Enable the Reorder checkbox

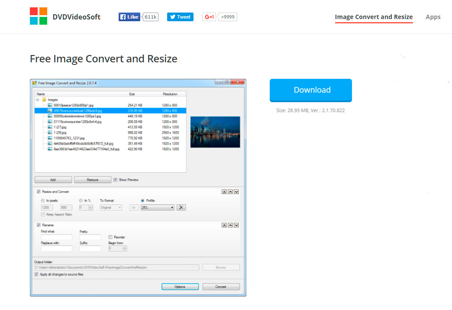[x=110, y=237]
